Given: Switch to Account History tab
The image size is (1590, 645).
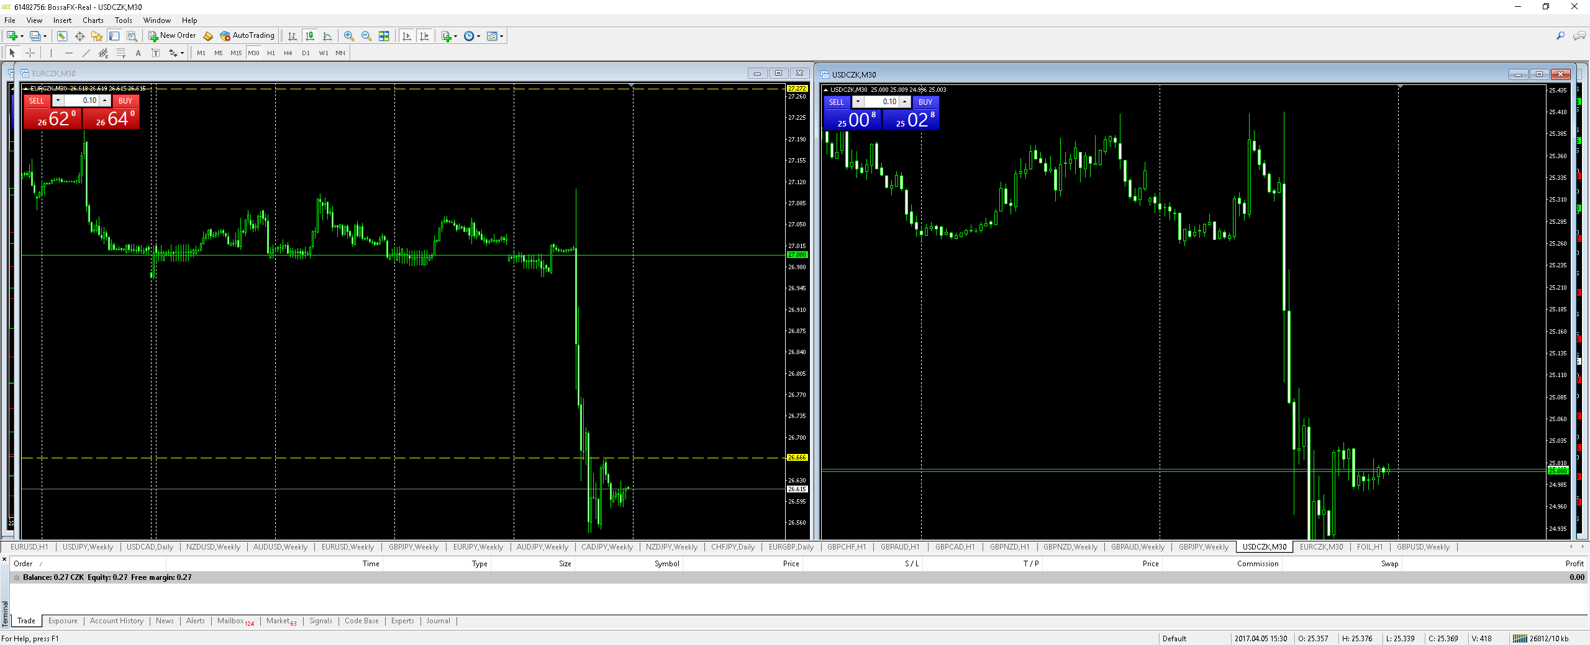Looking at the screenshot, I should (x=116, y=621).
